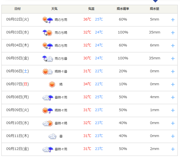The height and width of the screenshot is (159, 180).
Task: Click the rain-then-sunny icon for 09月03日
Action: (48, 33)
